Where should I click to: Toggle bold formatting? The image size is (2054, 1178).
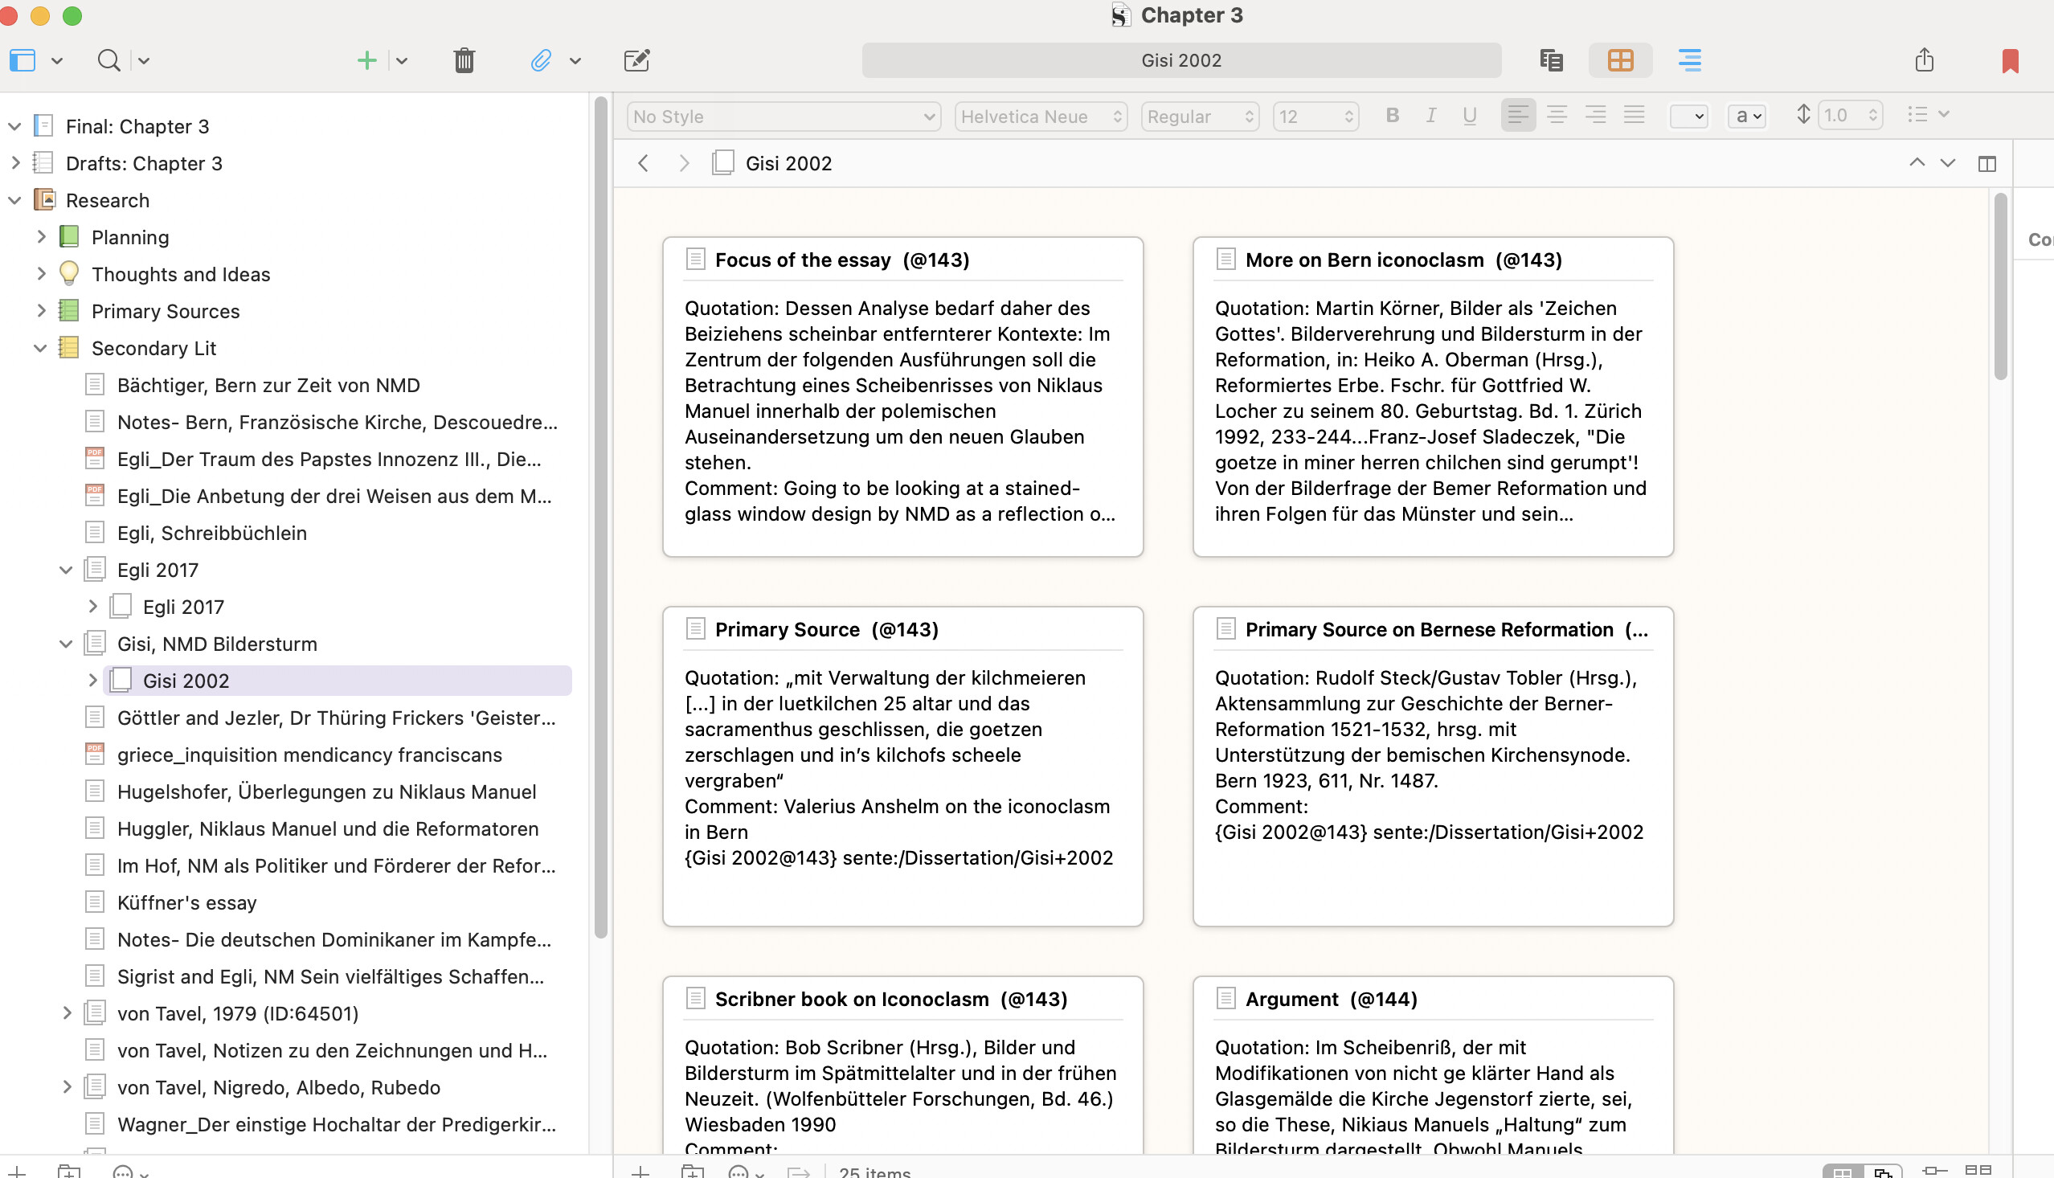[1393, 115]
